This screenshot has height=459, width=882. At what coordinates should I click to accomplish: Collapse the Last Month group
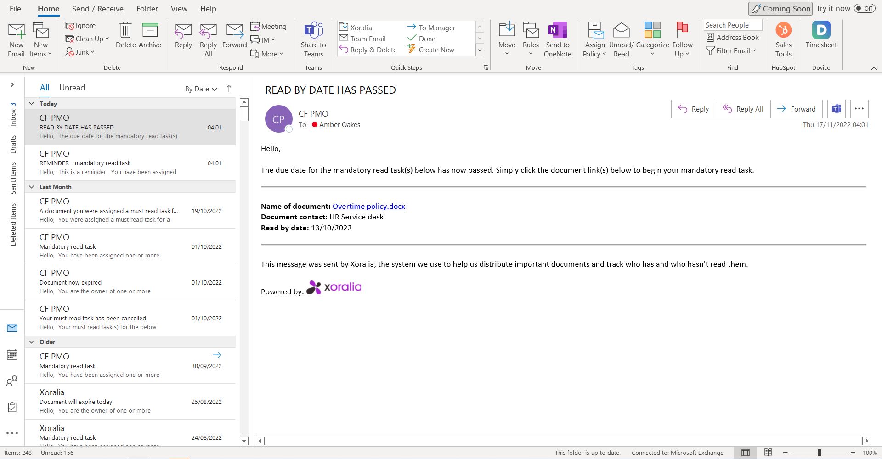point(32,187)
